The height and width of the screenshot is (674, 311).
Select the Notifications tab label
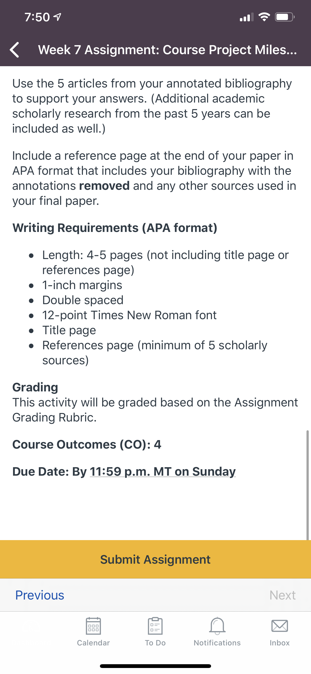tap(217, 643)
